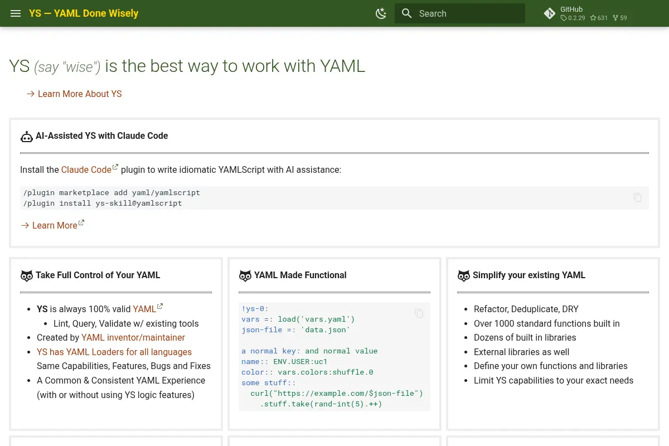This screenshot has height=446, width=669.
Task: Open Learn More About YS link
Action: click(74, 94)
